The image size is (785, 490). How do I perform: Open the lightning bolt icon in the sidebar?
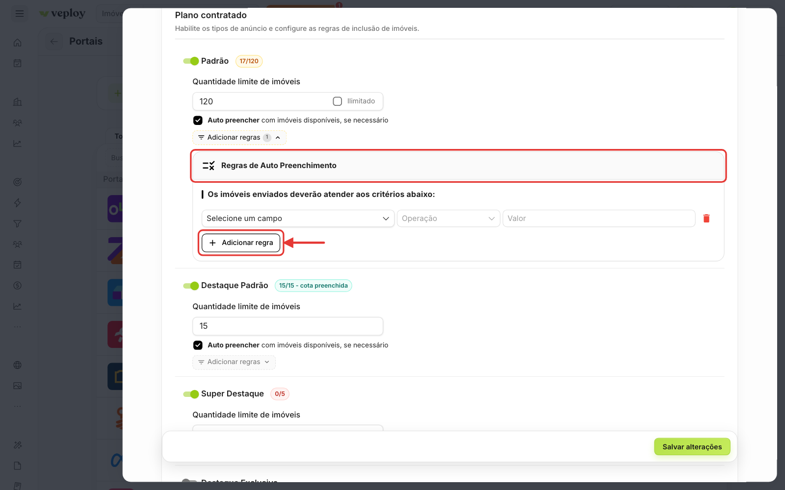click(18, 203)
